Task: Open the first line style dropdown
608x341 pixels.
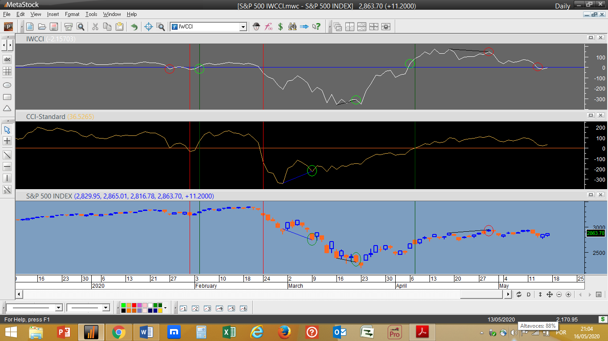Action: [x=58, y=308]
